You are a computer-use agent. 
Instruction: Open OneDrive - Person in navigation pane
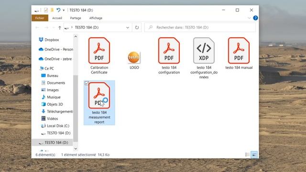[56, 49]
